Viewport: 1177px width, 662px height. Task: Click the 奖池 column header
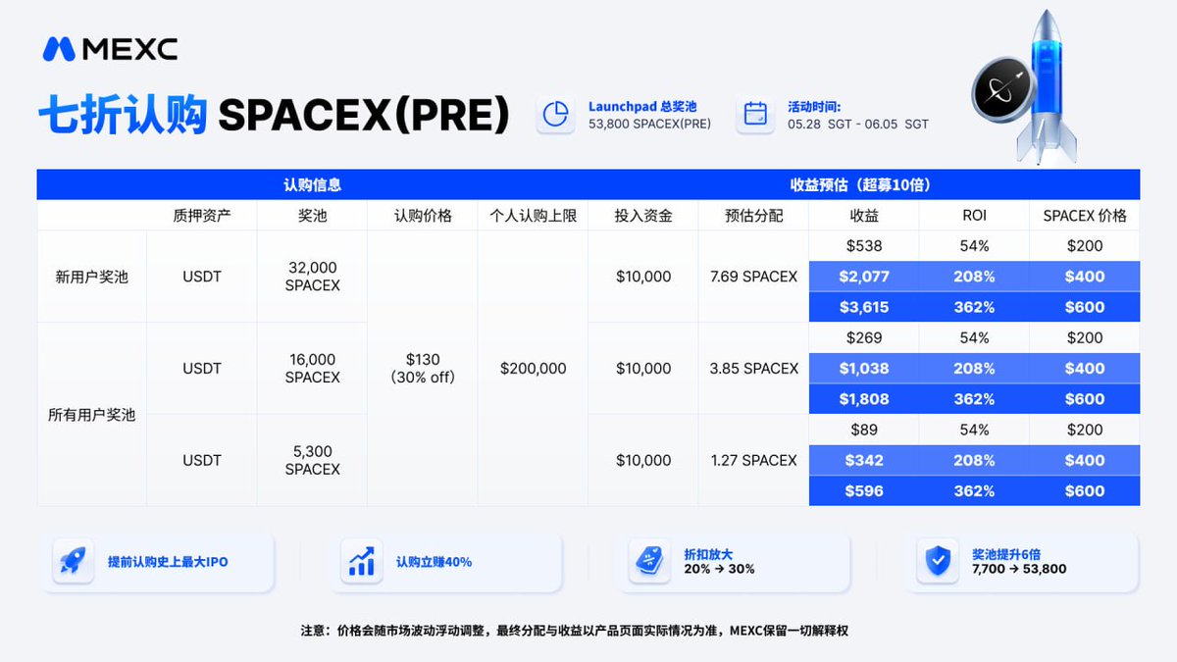312,216
